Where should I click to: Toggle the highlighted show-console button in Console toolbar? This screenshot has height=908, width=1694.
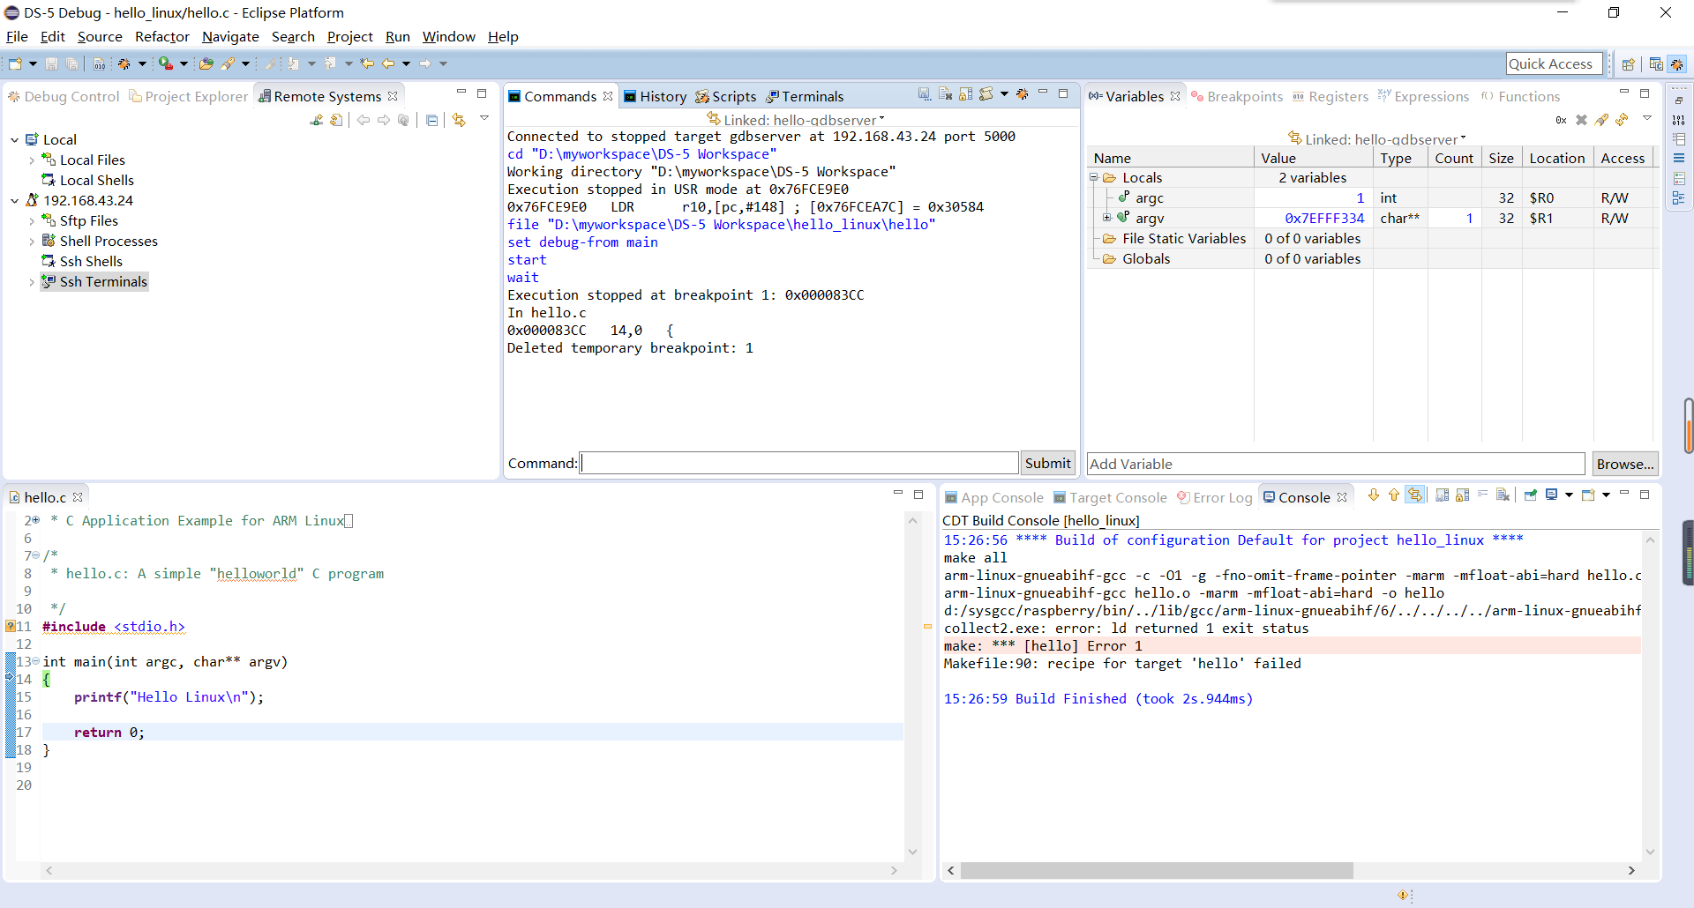click(1415, 495)
